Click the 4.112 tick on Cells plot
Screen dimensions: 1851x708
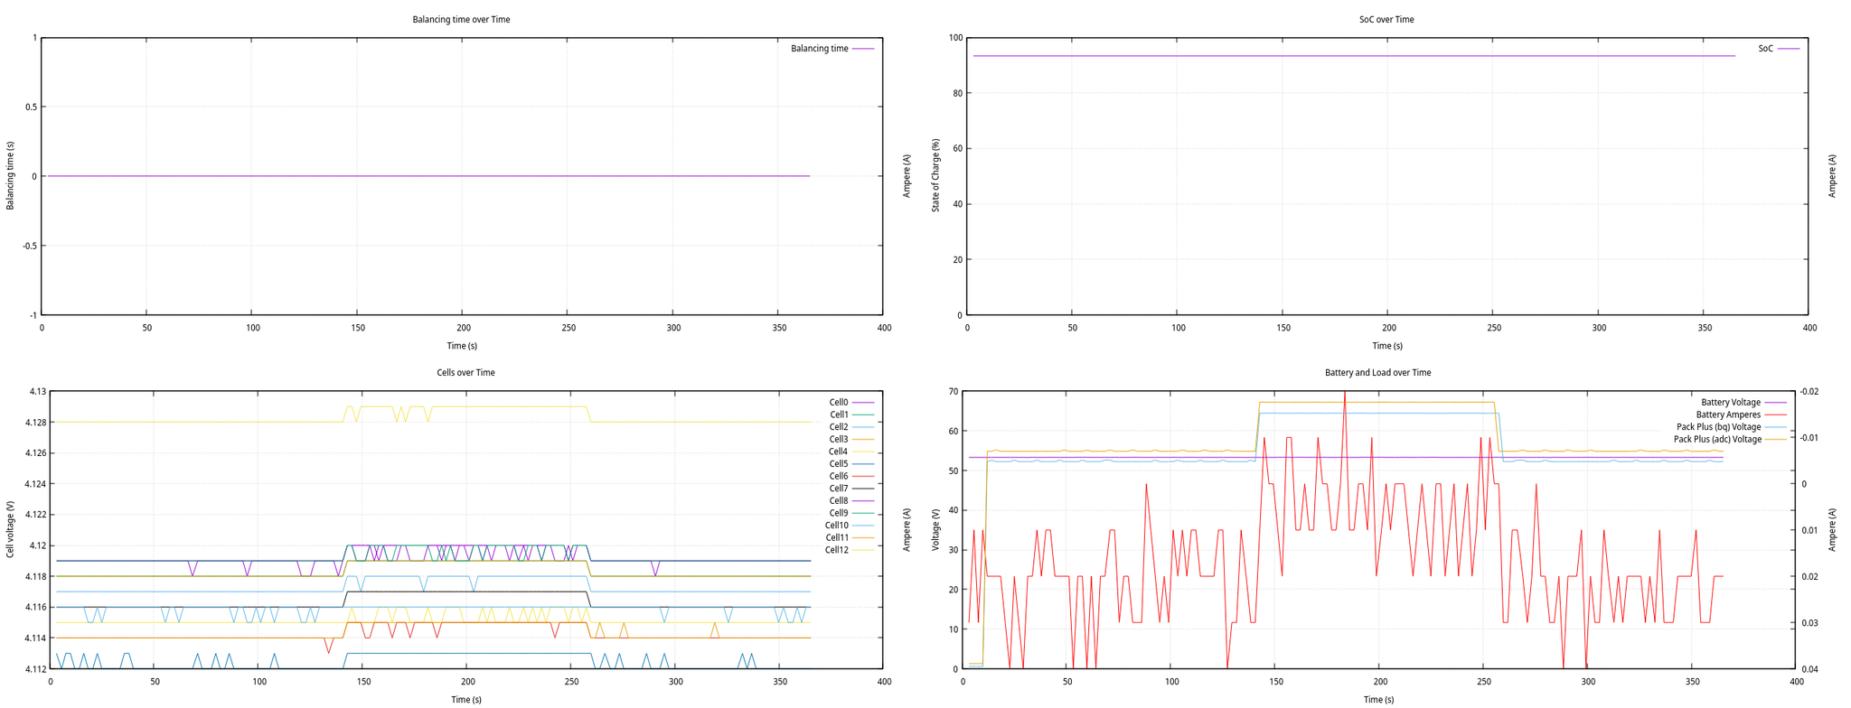[36, 669]
